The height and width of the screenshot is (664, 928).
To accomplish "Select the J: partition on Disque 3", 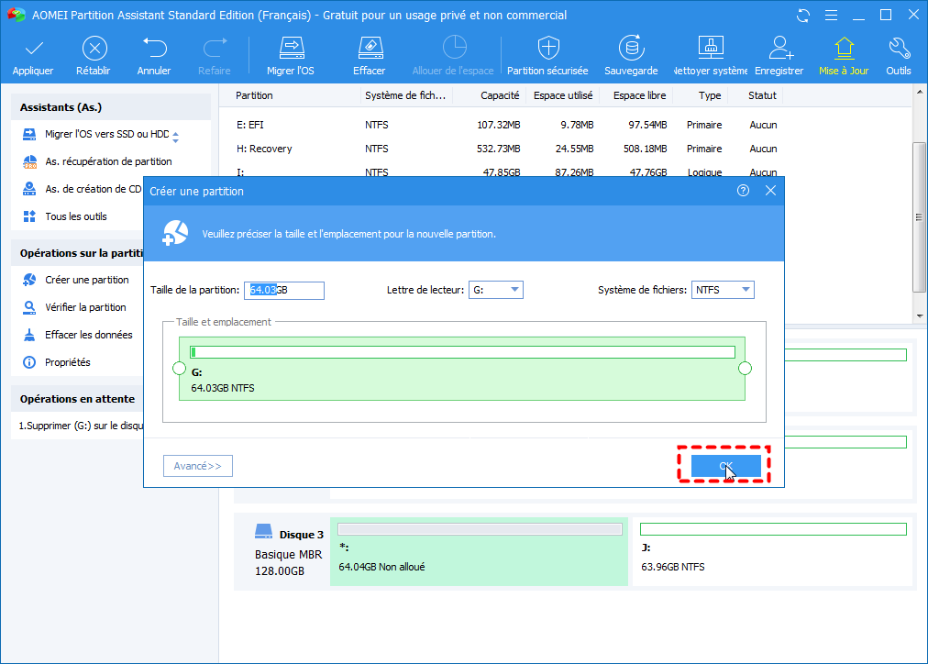I will [772, 550].
